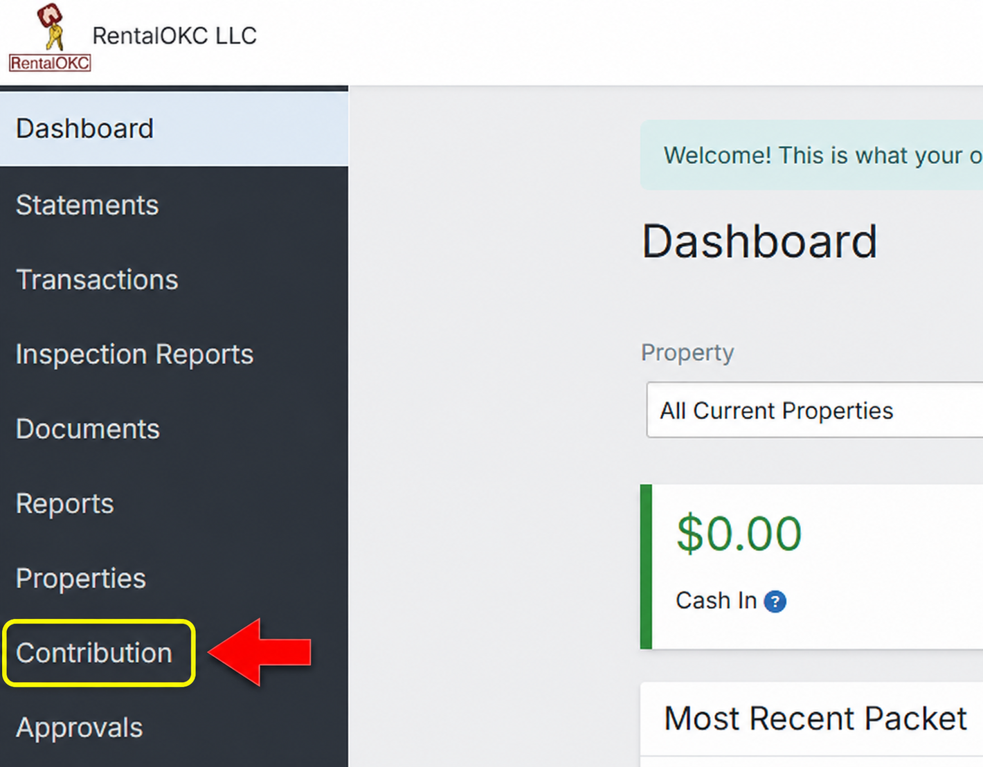
Task: Open the Reports sidebar item
Action: 174,504
